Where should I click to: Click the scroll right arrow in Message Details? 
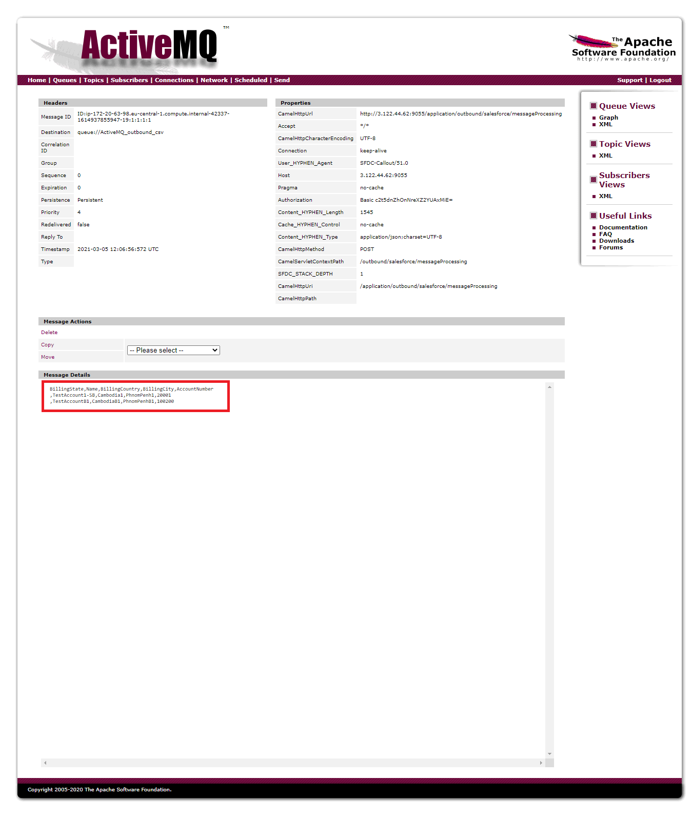click(x=541, y=763)
